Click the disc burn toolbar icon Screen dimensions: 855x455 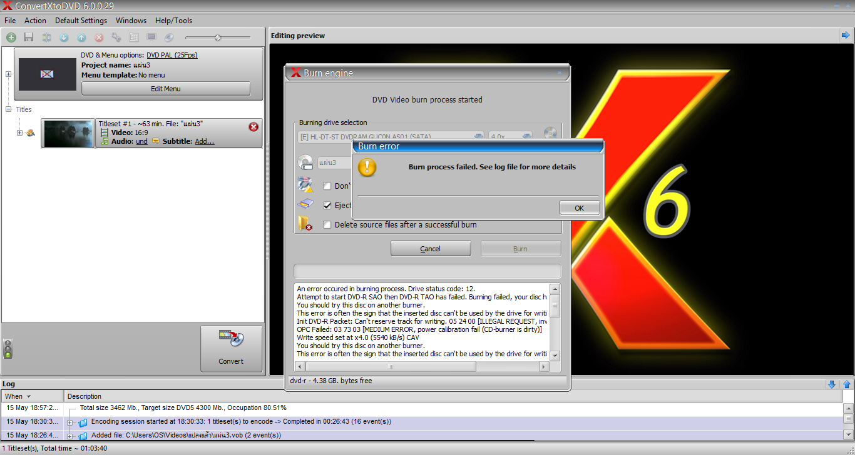[x=169, y=37]
